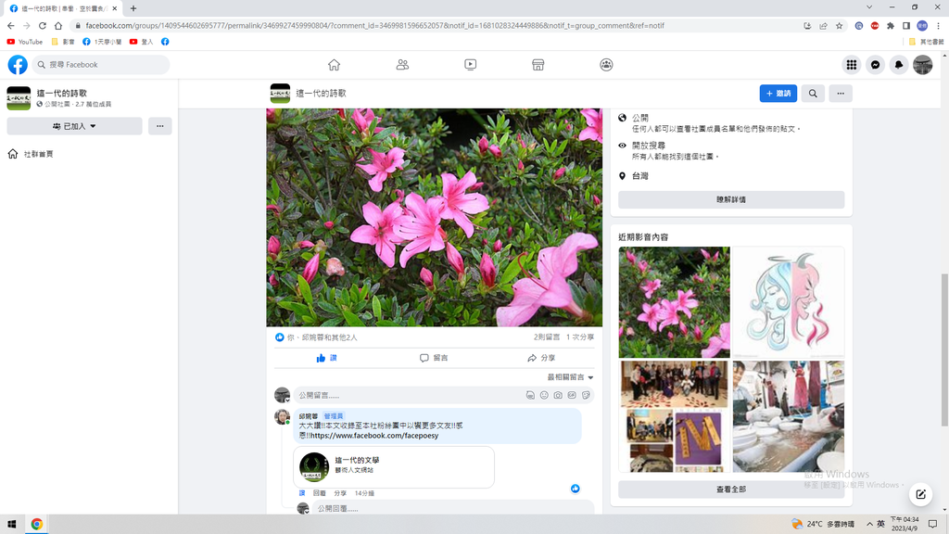
Task: Click the 瞭解詳情 button
Action: coord(730,199)
